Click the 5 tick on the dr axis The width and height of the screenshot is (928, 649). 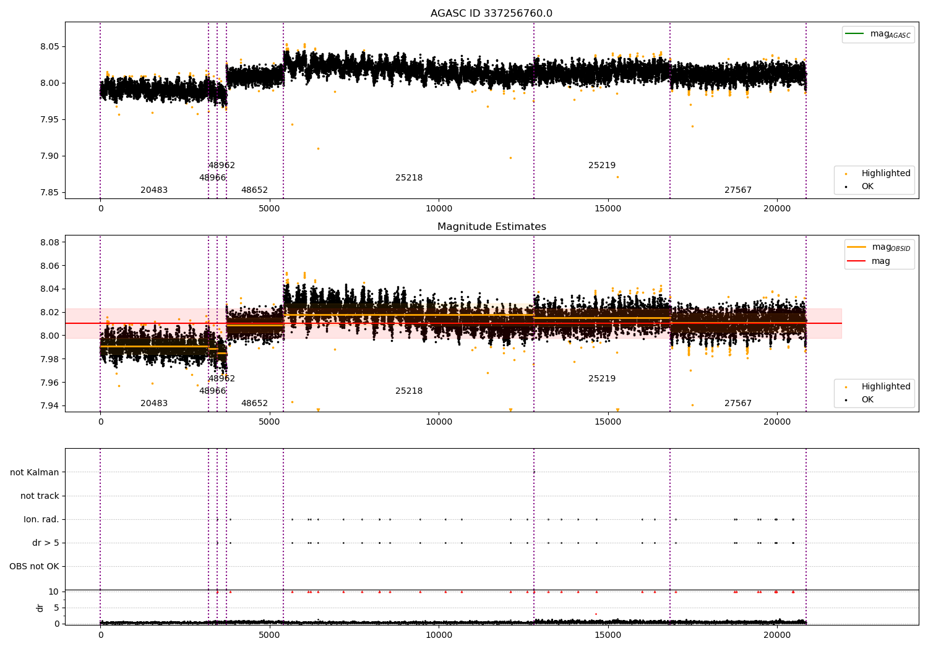[x=56, y=608]
